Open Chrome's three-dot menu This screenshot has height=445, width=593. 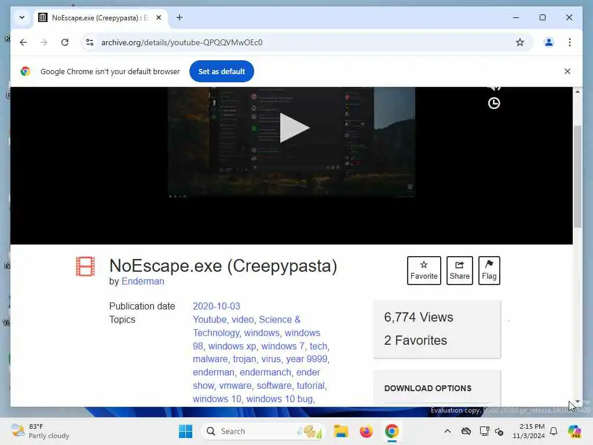coord(570,42)
